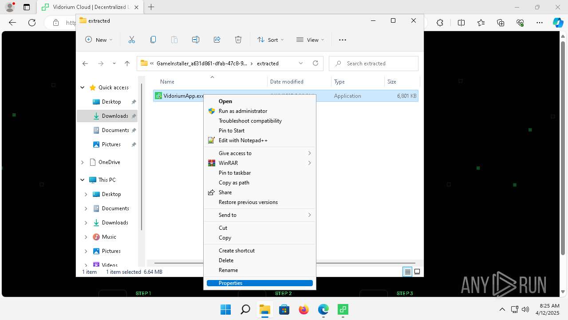Open Send to submenu
568x320 pixels.
tap(260, 215)
